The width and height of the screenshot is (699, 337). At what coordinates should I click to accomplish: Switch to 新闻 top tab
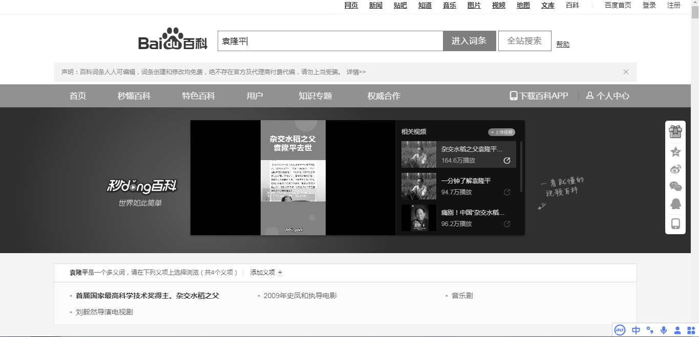point(376,5)
